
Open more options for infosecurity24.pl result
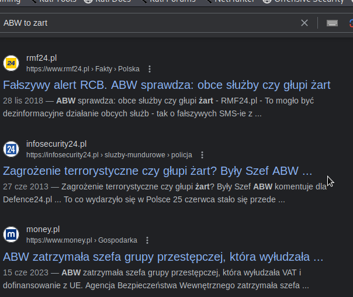point(202,155)
